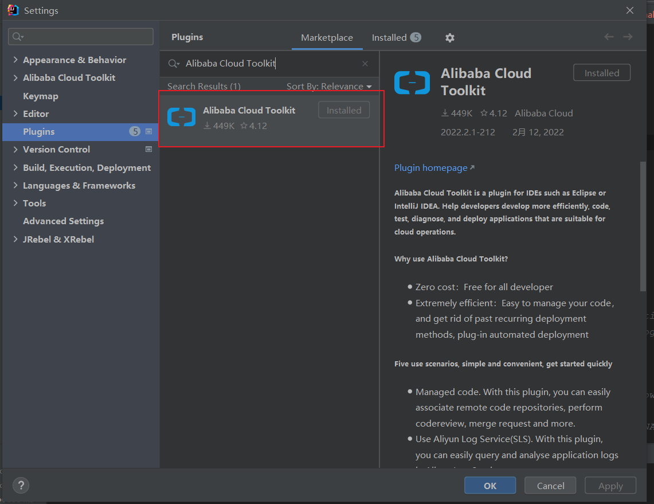Click the release date 2月 12, 2022
The image size is (654, 504).
[538, 132]
